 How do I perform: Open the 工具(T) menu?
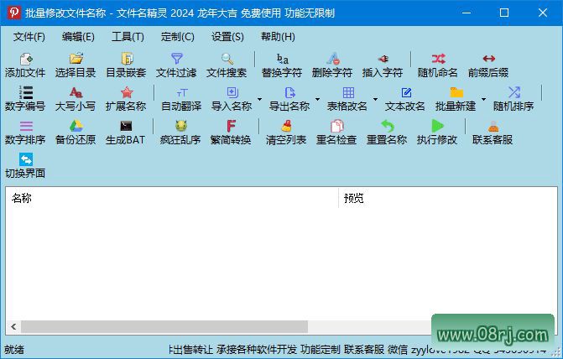tap(128, 37)
